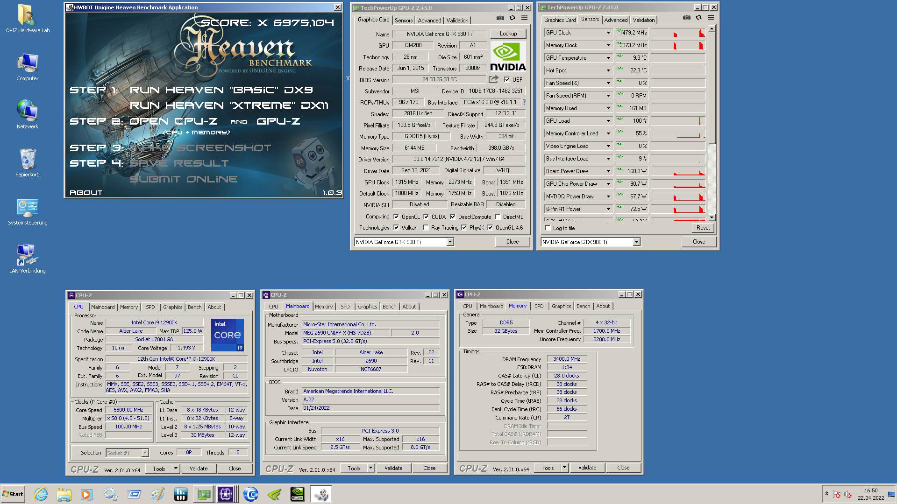Open SPD tab in leftmost CPU-Z window
897x504 pixels.
click(x=150, y=307)
